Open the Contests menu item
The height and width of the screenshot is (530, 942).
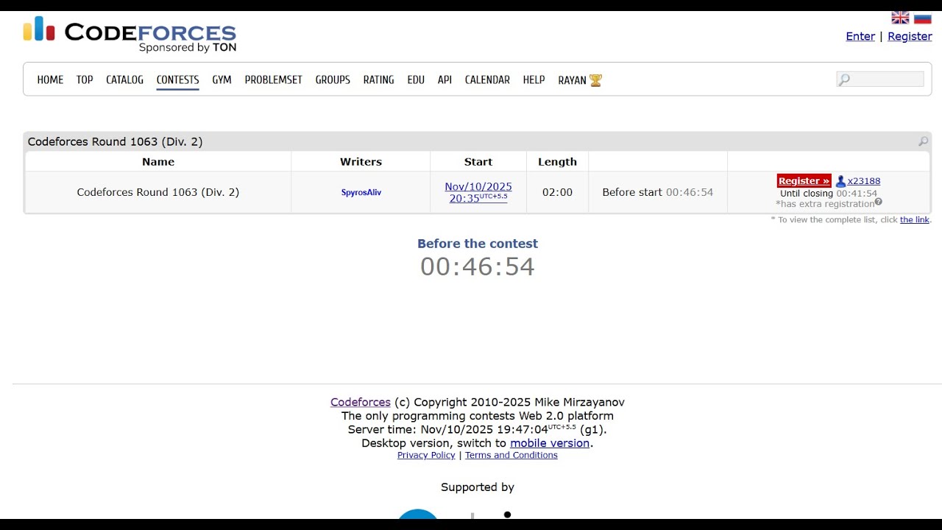(177, 79)
